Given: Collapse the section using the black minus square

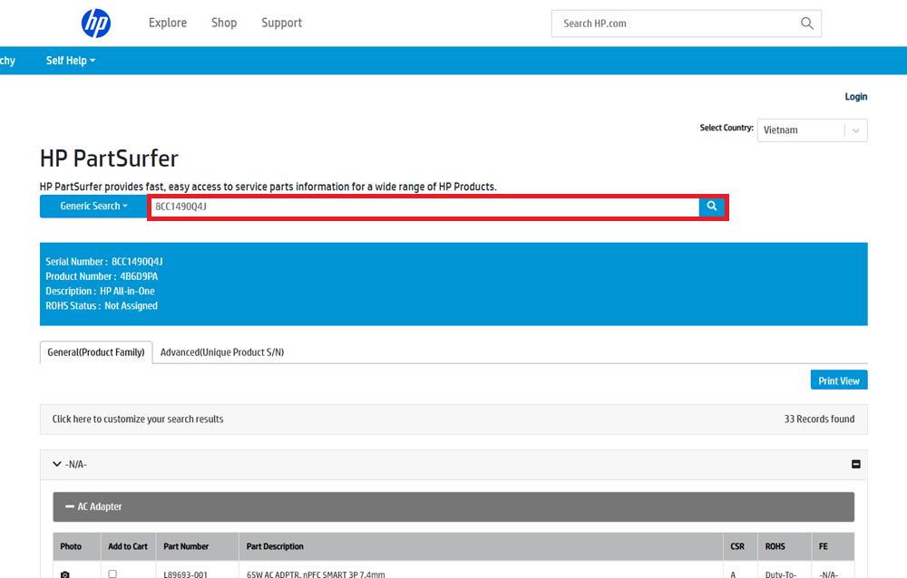Looking at the screenshot, I should (x=855, y=465).
